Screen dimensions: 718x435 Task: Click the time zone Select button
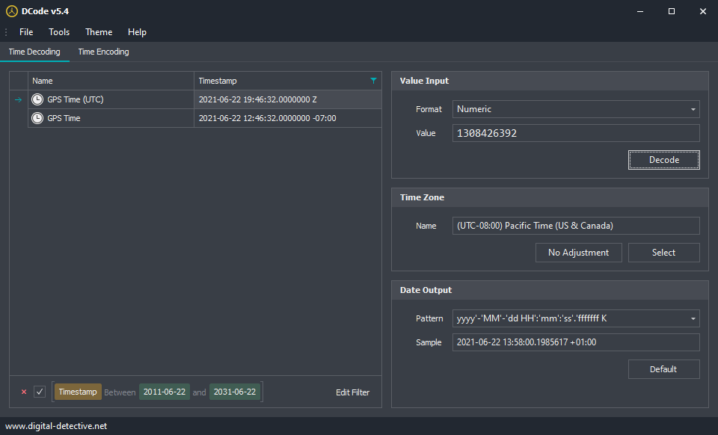(x=663, y=253)
